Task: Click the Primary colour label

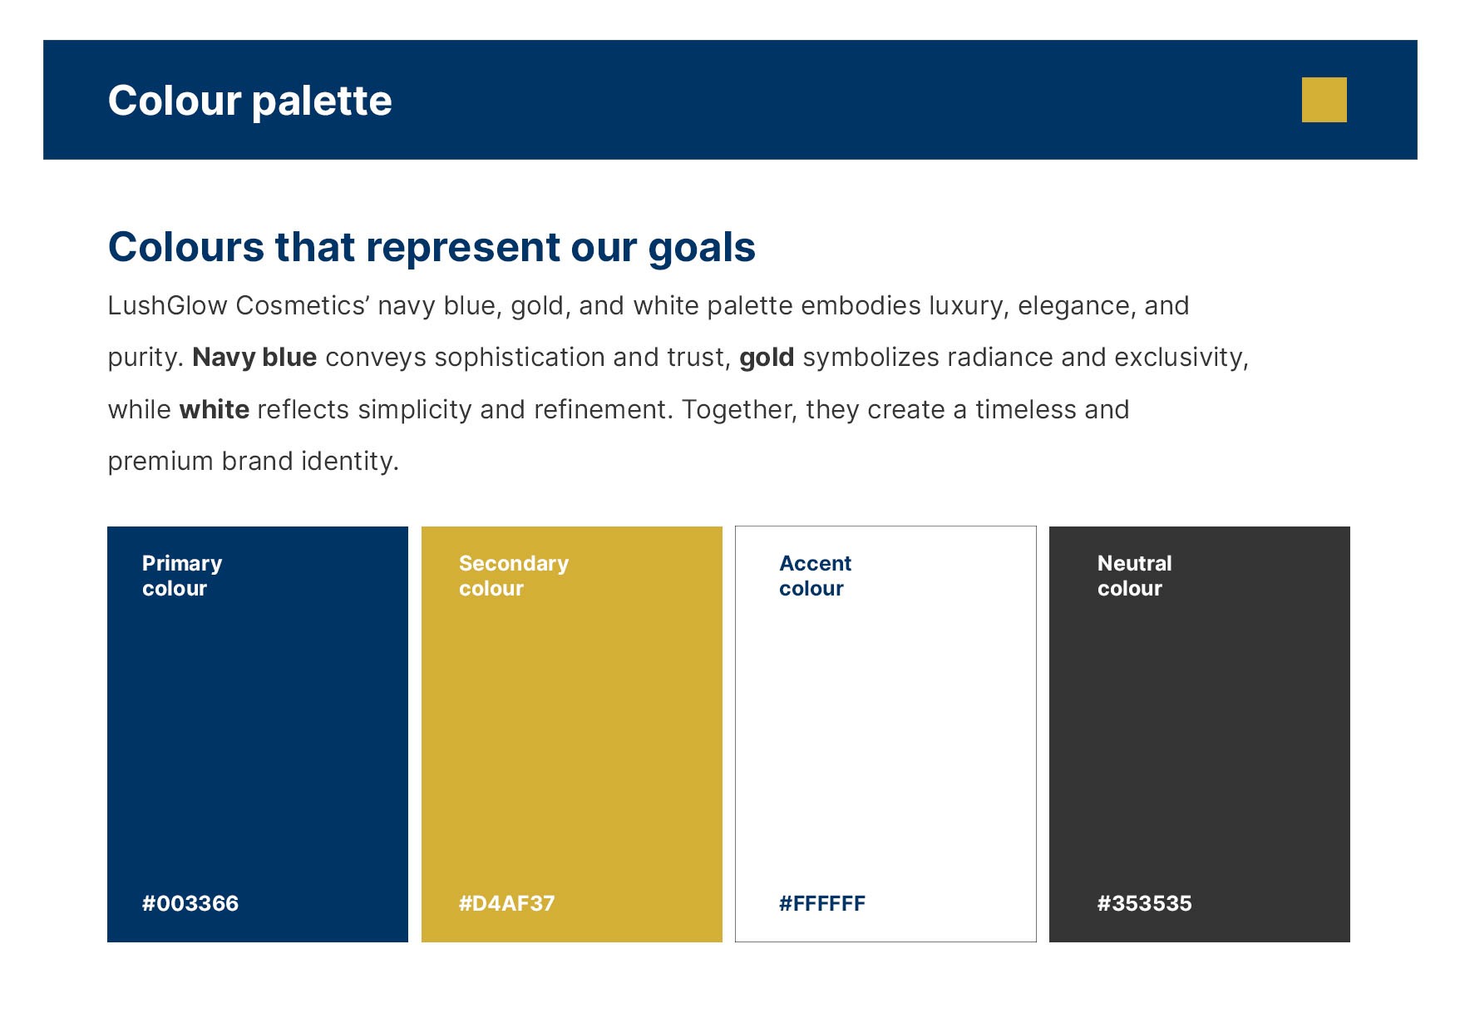Action: click(x=182, y=576)
